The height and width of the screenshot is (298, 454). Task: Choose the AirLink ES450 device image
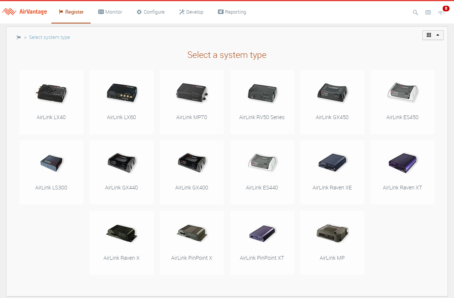(x=403, y=93)
